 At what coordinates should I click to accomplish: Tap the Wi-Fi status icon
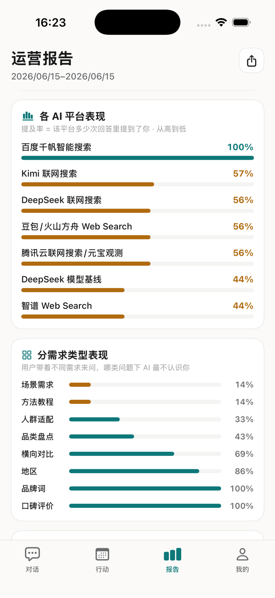222,22
